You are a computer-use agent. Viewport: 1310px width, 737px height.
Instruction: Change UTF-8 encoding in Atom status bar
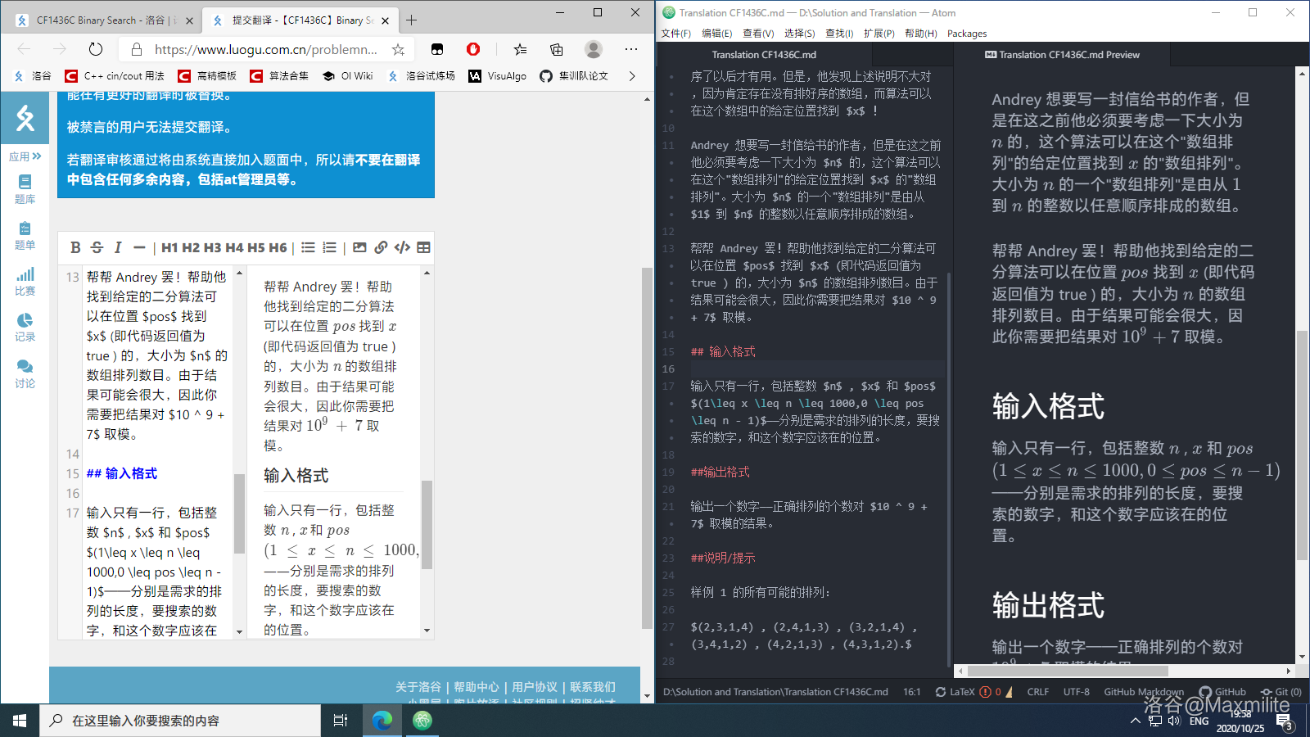pos(1076,692)
